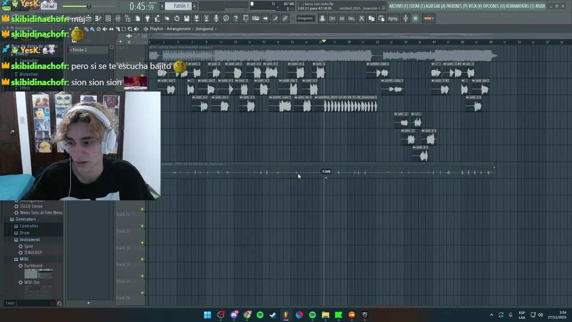Image resolution: width=572 pixels, height=322 pixels.
Task: Open the PATRONES menu
Action: (x=457, y=6)
